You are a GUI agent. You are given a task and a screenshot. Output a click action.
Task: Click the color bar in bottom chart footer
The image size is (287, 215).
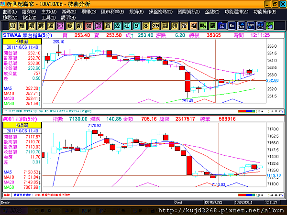[x=246, y=195]
